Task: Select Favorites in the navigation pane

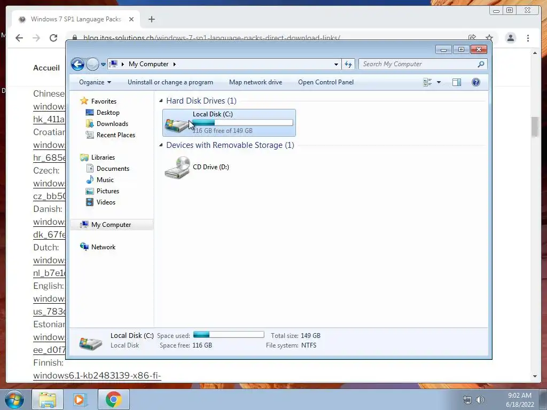Action: coord(104,101)
